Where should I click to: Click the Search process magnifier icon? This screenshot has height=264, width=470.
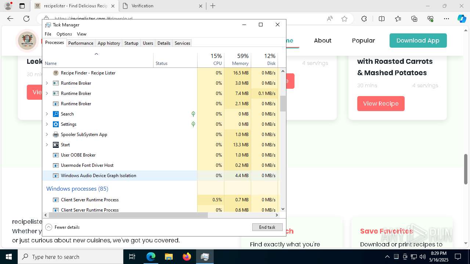click(56, 114)
